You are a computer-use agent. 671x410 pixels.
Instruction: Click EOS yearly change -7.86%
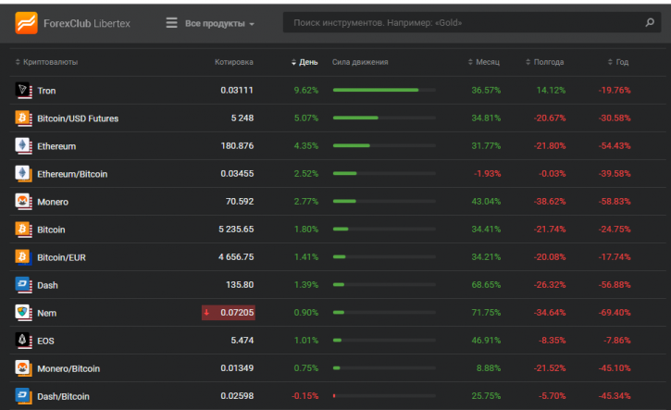tap(617, 341)
